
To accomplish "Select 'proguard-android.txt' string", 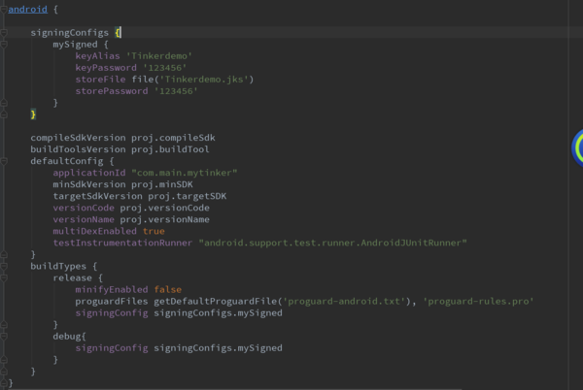I will tap(344, 302).
